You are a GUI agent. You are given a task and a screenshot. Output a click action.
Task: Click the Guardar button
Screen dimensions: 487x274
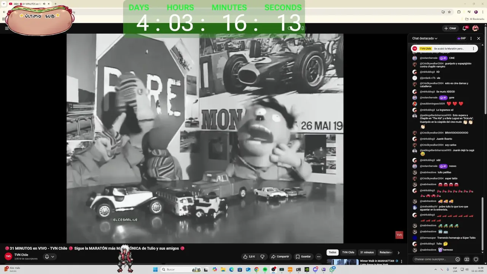tap(303, 256)
